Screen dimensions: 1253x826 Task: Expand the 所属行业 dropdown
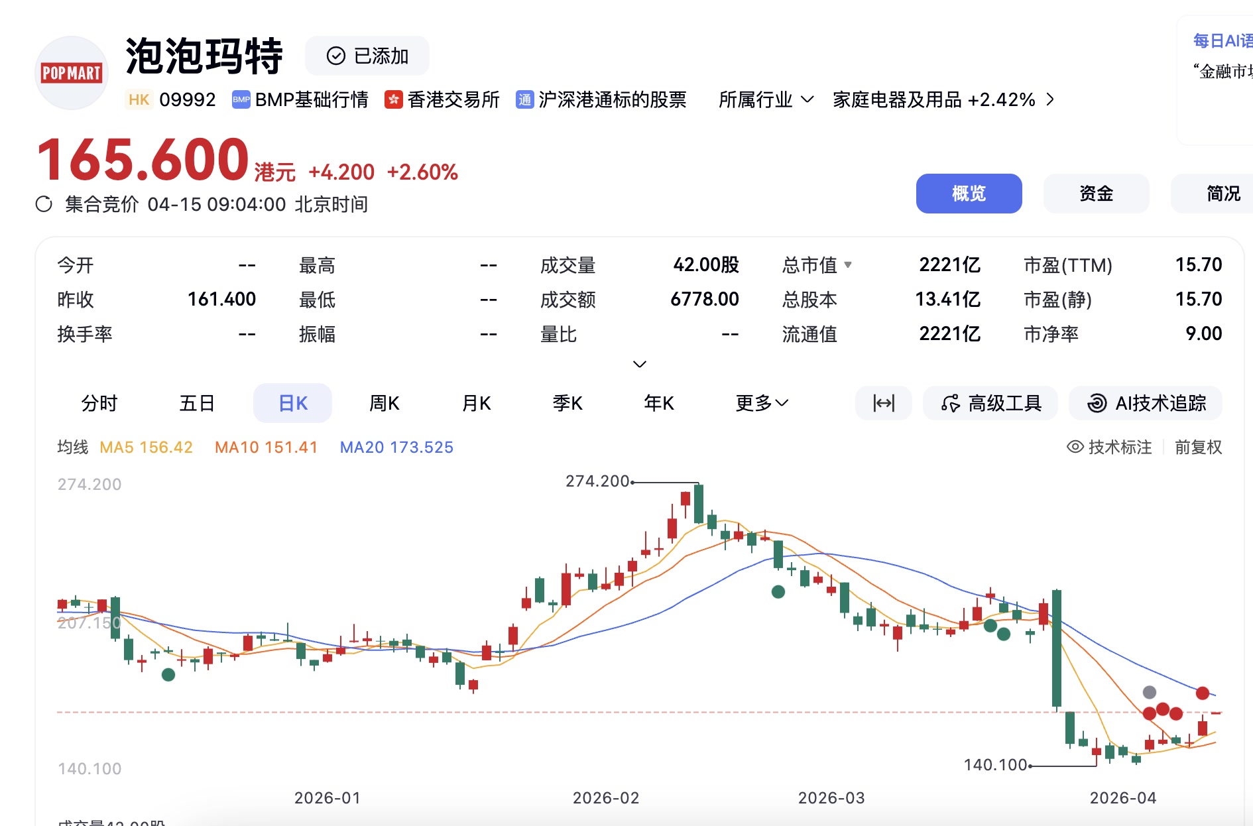(x=766, y=99)
